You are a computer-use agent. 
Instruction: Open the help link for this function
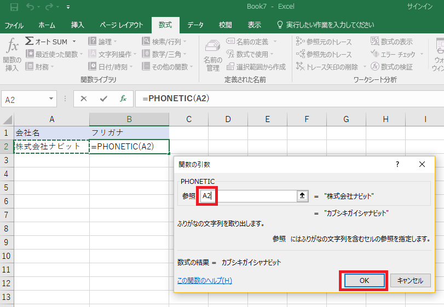(205, 280)
